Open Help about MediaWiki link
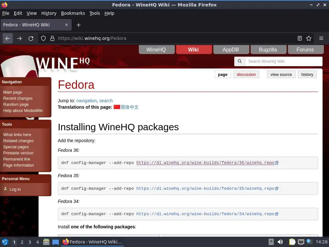The image size is (329, 247). point(23,111)
